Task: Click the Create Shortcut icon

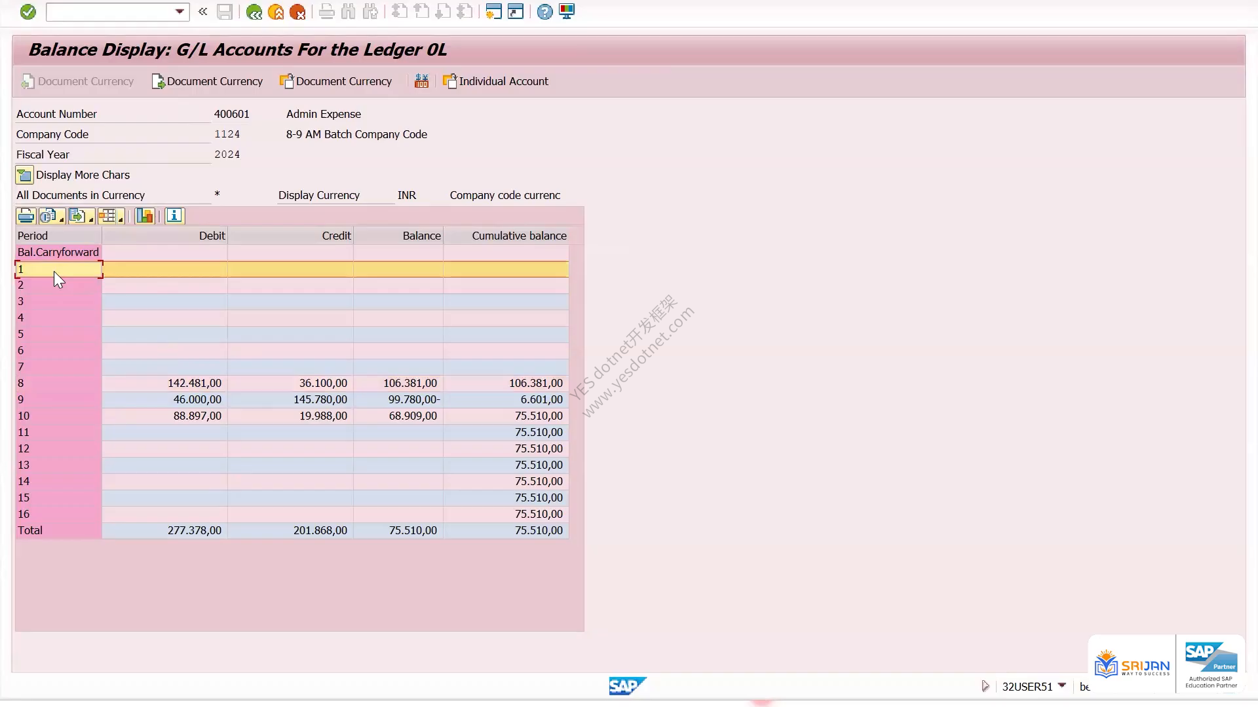Action: 516,12
